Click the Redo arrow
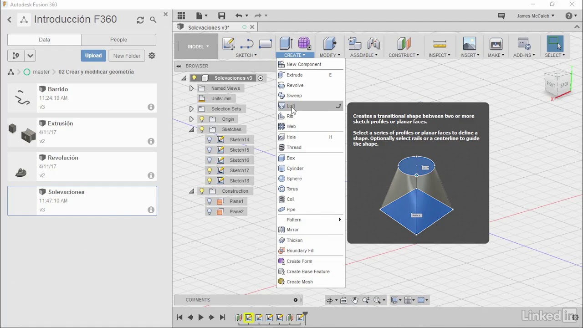The width and height of the screenshot is (583, 328). pos(258,16)
